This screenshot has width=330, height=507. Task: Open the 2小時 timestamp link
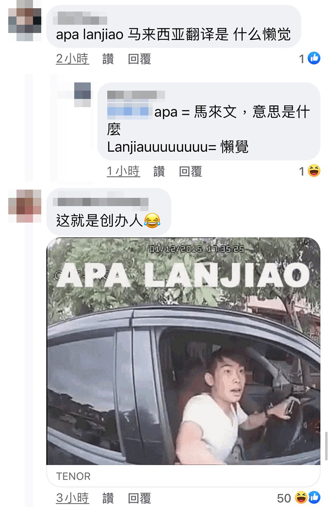73,59
